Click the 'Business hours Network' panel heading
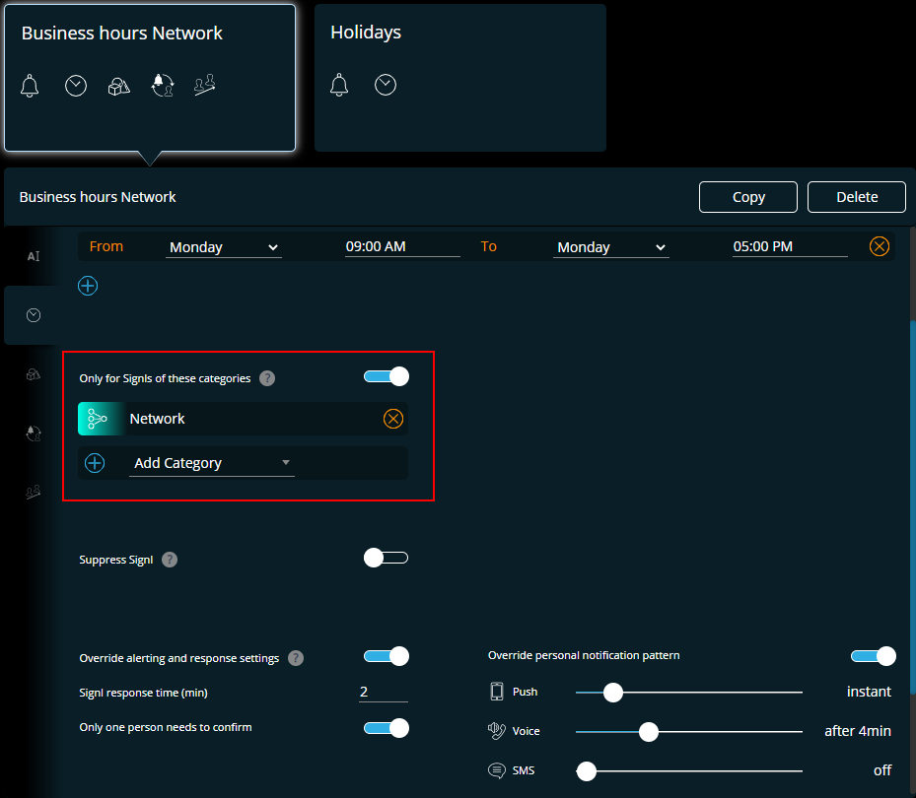The width and height of the screenshot is (916, 798). click(x=98, y=197)
